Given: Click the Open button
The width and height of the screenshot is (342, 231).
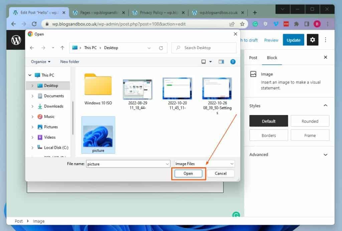Looking at the screenshot, I should point(188,174).
